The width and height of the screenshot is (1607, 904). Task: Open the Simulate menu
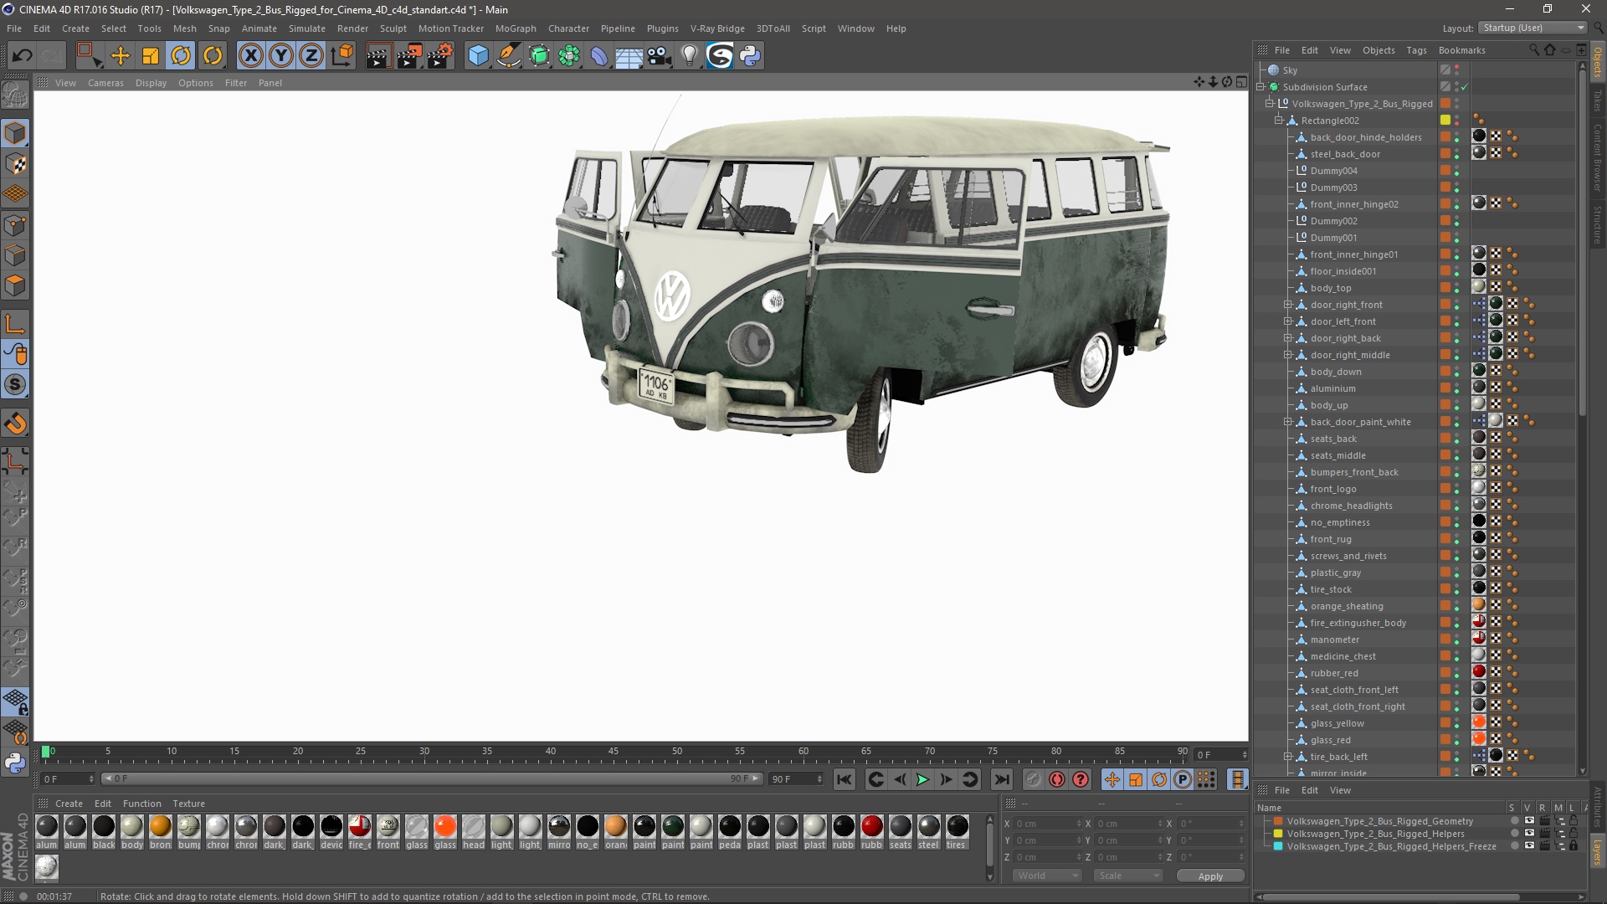point(307,28)
